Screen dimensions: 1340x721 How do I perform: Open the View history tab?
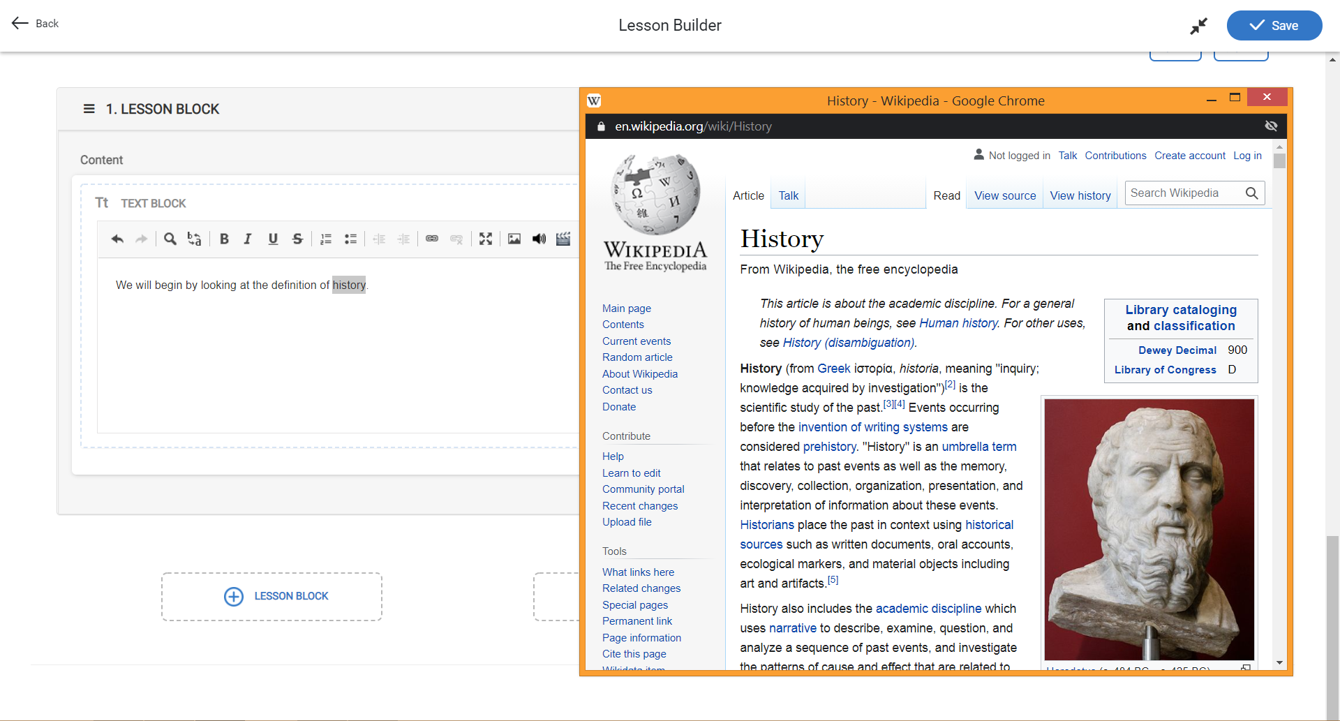(x=1080, y=196)
